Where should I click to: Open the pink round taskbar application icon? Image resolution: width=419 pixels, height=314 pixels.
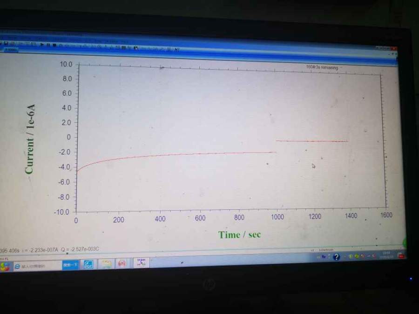(x=122, y=263)
